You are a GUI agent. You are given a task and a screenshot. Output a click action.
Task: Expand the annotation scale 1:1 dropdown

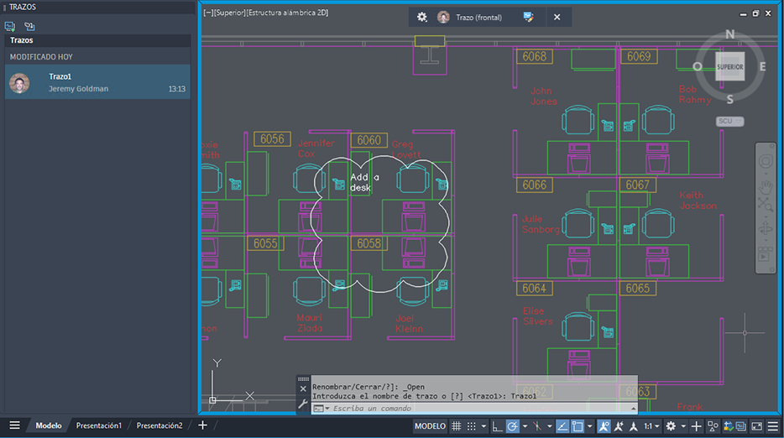click(x=652, y=426)
